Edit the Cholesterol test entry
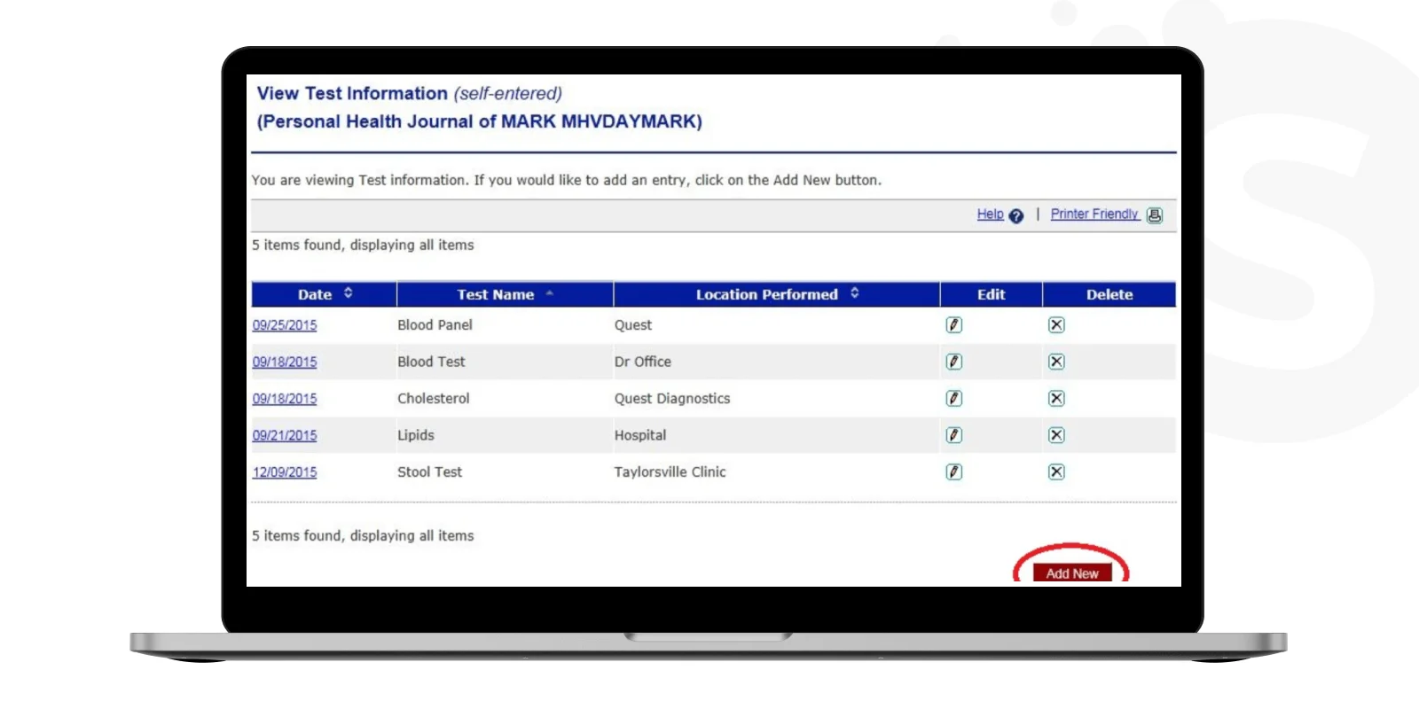 pyautogui.click(x=953, y=399)
